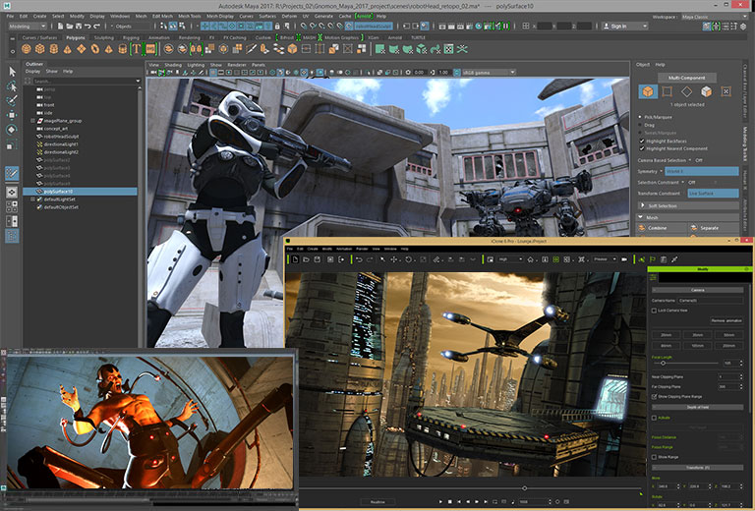Create a polygon torus from the shelf
Image resolution: width=755 pixels, height=511 pixels.
pos(95,48)
